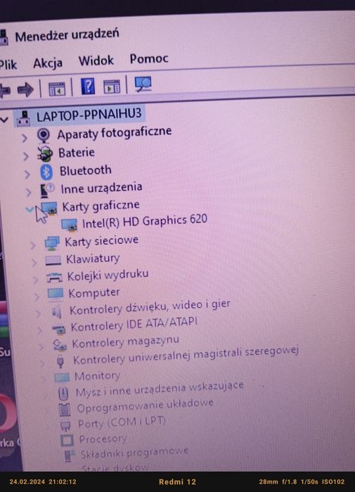Select the Baterie label

77,153
